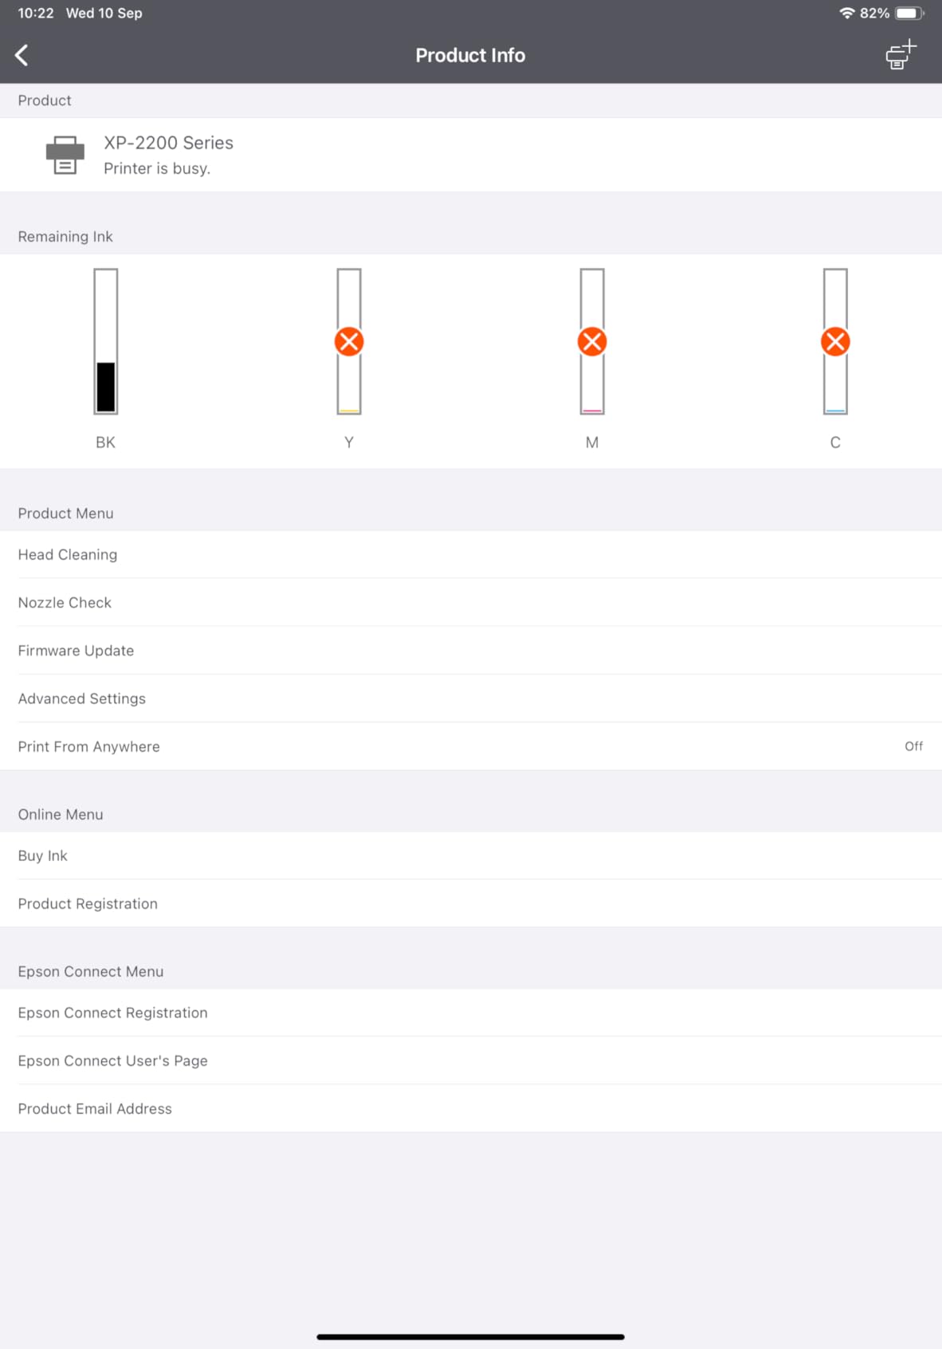Tap the home indicator bar
942x1349 pixels.
pos(470,1336)
